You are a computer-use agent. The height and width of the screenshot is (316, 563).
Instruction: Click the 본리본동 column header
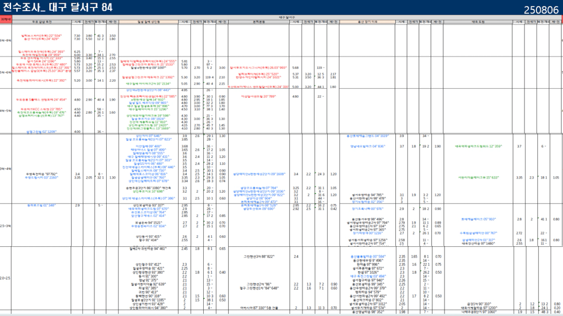259,22
